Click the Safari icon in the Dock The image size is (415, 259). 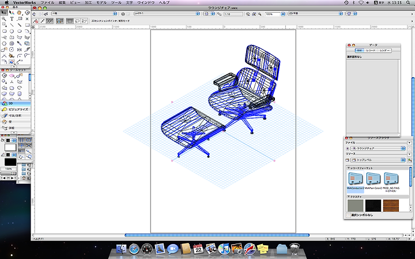(134, 249)
